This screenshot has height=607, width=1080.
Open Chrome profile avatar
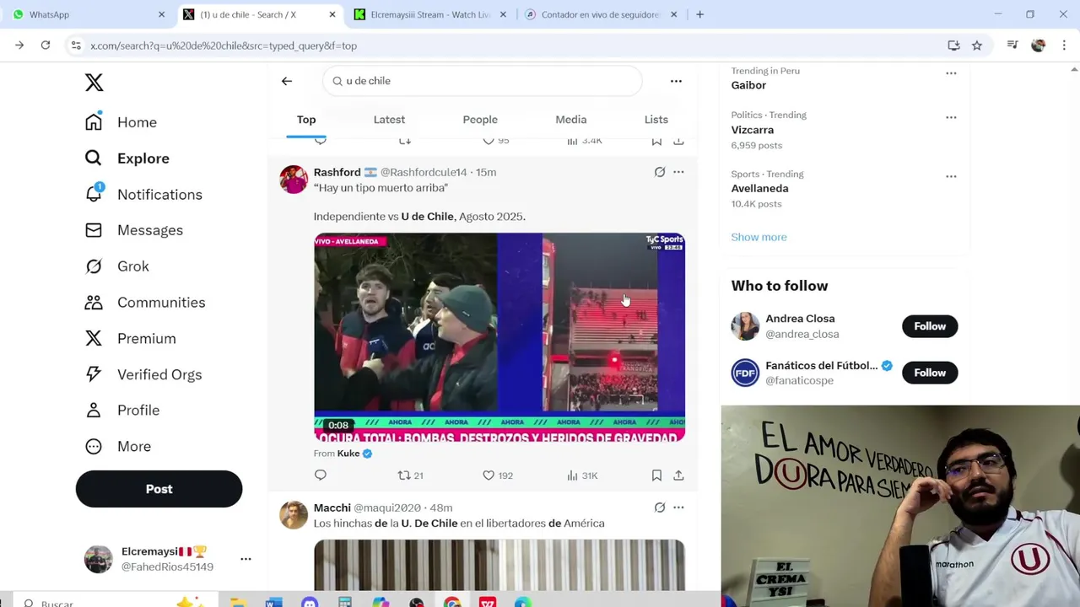tap(1039, 46)
